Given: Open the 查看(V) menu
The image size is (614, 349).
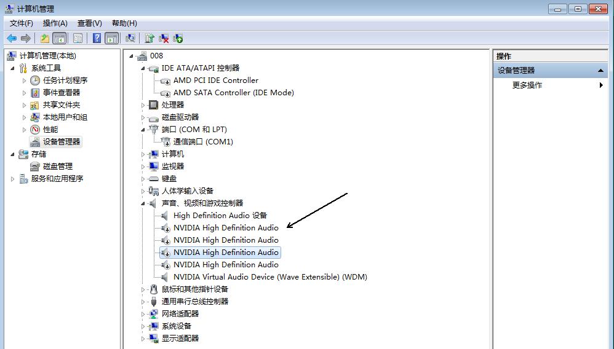Looking at the screenshot, I should tap(90, 23).
